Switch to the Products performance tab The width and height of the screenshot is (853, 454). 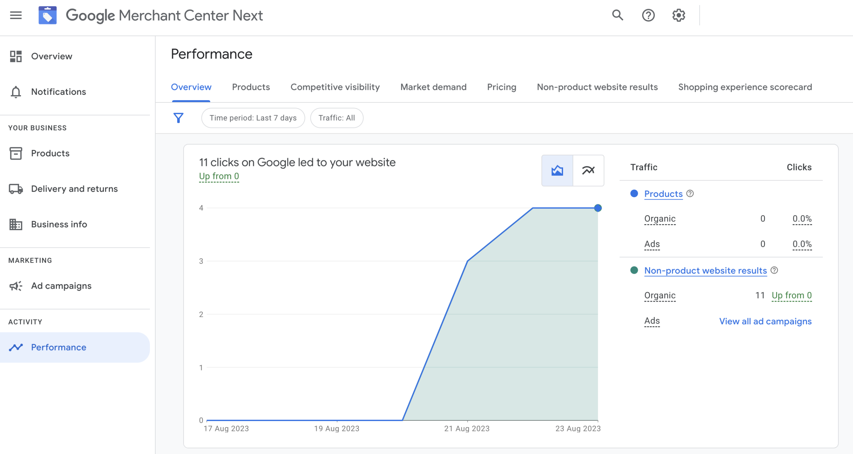pos(251,87)
